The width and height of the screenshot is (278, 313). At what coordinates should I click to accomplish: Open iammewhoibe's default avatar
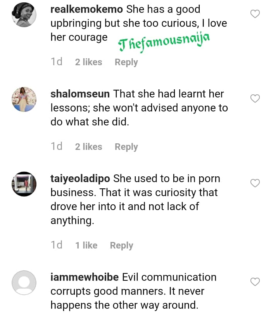[x=24, y=283]
